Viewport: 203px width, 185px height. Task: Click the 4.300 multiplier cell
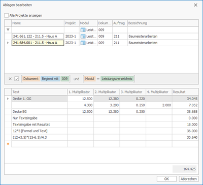[x=81, y=105]
